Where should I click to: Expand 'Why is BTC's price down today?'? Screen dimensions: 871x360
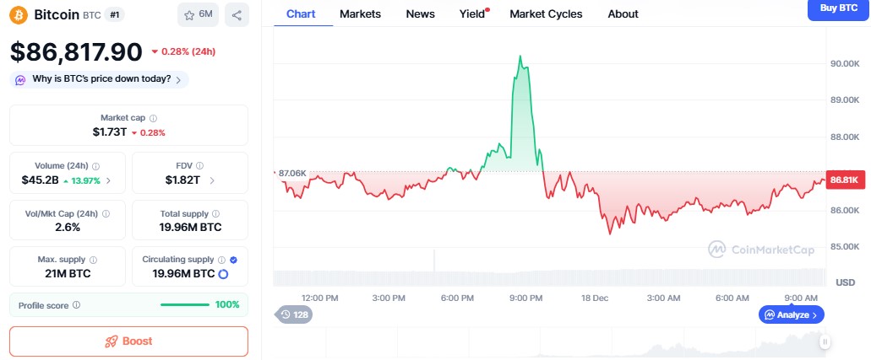click(x=99, y=79)
